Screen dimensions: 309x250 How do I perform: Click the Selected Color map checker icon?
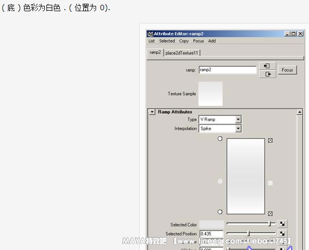point(282,224)
